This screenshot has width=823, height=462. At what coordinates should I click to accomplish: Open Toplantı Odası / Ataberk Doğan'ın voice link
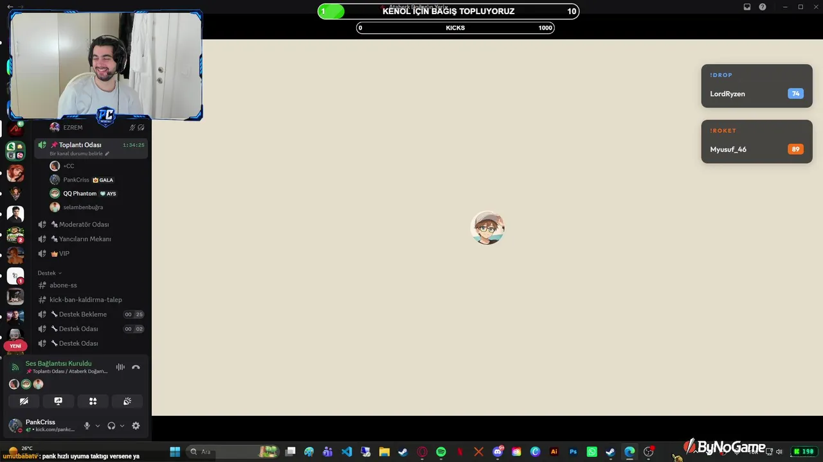tap(67, 372)
